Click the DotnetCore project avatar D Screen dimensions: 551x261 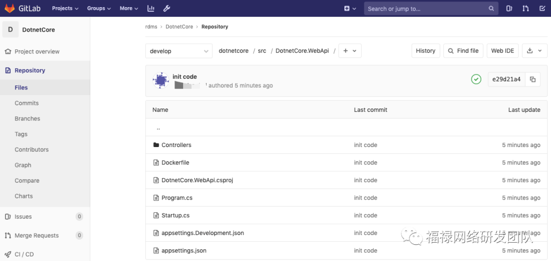pos(11,30)
